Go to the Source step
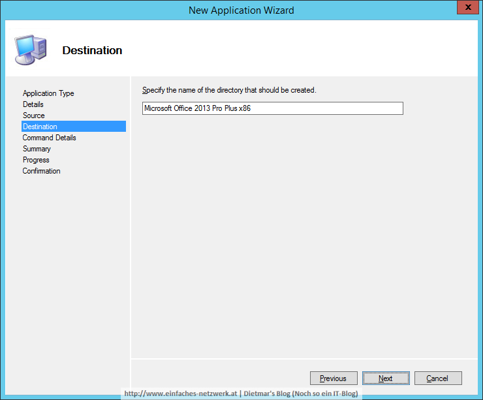Screen dimensions: 483x400 [x=34, y=115]
